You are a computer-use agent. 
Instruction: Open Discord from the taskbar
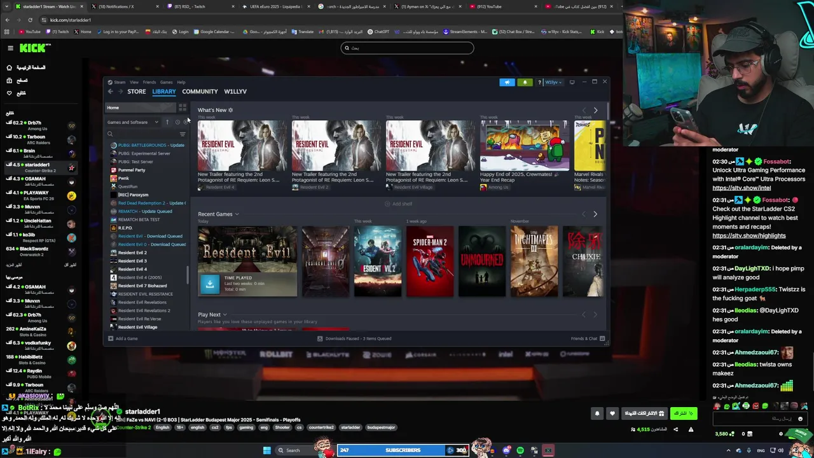click(506, 450)
